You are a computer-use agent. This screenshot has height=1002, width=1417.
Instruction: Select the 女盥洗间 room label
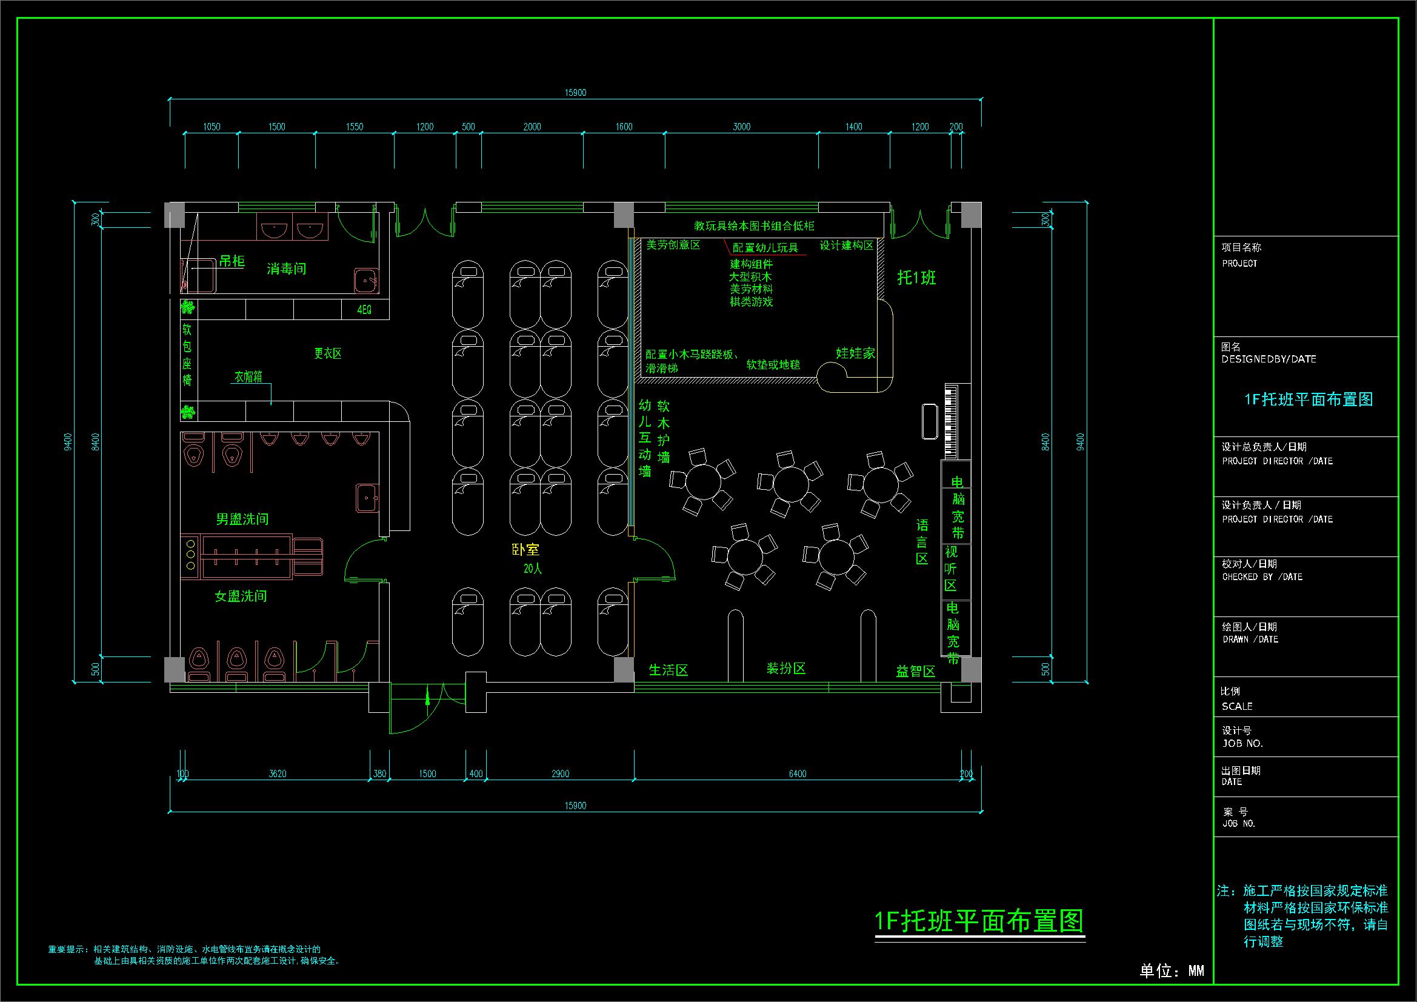241,596
